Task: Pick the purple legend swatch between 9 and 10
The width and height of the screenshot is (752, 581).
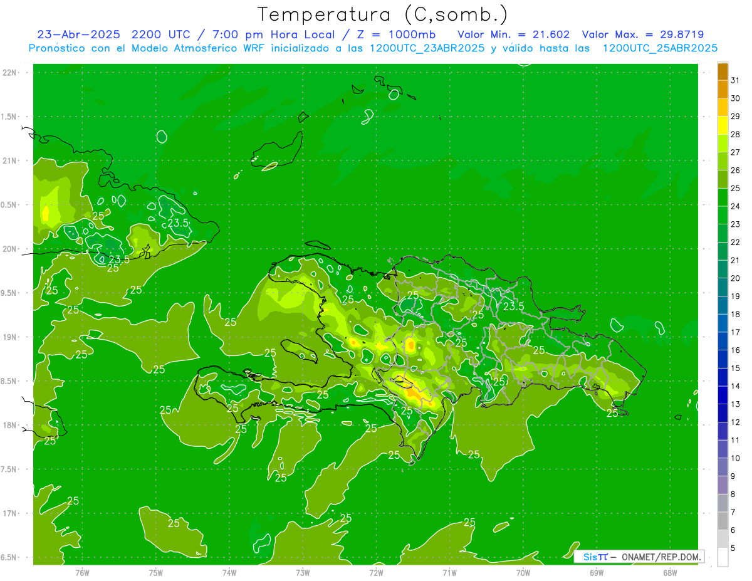Action: pyautogui.click(x=723, y=467)
